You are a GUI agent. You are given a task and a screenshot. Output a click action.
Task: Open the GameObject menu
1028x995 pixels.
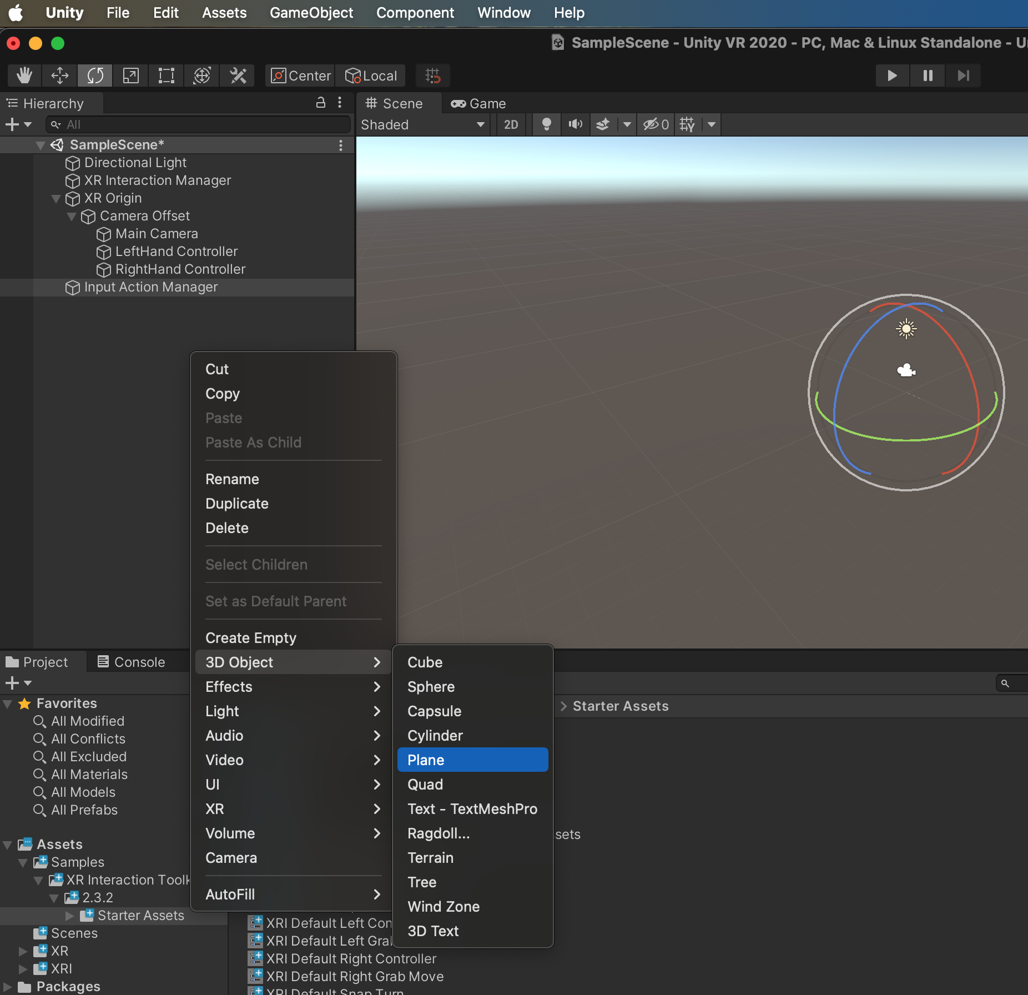tap(311, 13)
